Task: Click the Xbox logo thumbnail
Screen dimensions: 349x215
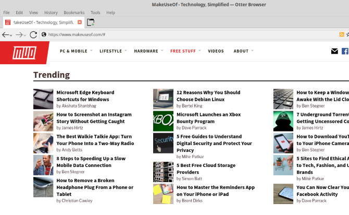Action: [x=163, y=121]
